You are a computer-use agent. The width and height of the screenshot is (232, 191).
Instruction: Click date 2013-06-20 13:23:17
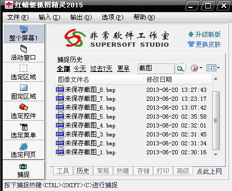177,99
